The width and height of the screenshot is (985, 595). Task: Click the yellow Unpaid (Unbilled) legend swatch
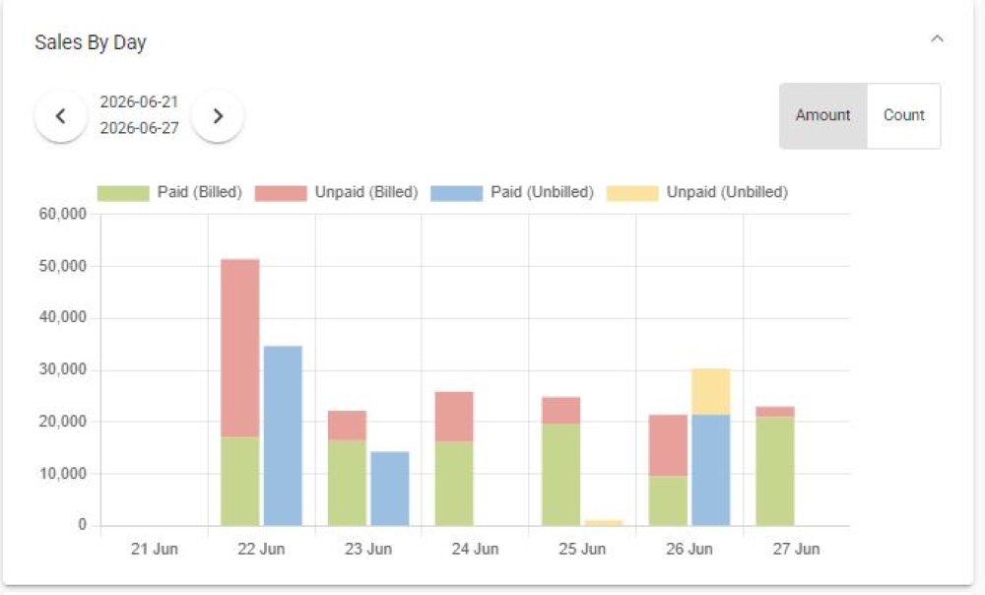click(632, 193)
